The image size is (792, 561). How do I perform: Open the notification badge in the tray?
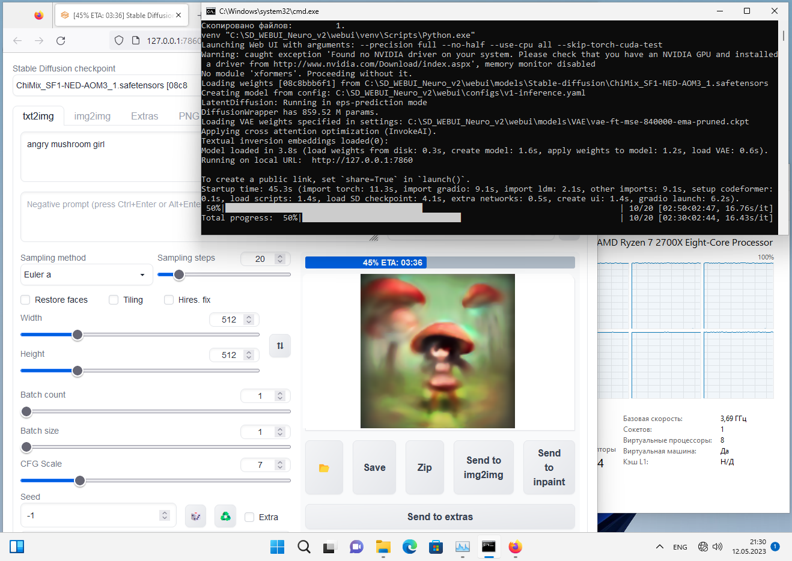[775, 547]
